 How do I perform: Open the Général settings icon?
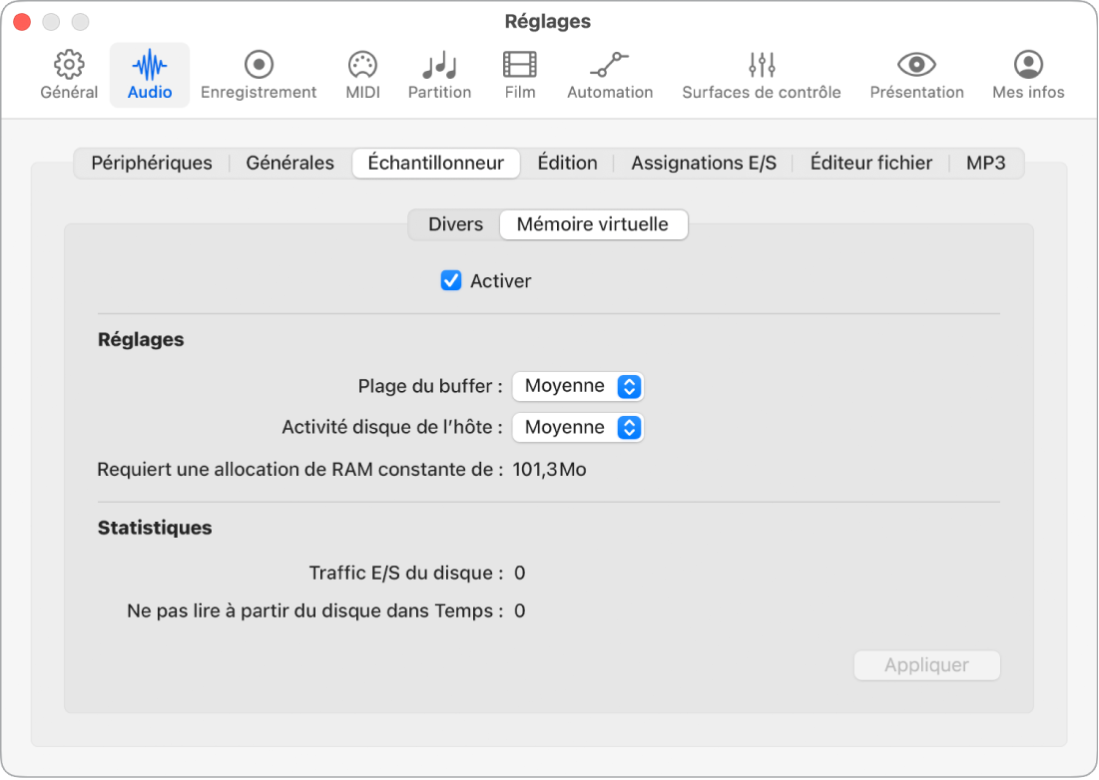(67, 74)
